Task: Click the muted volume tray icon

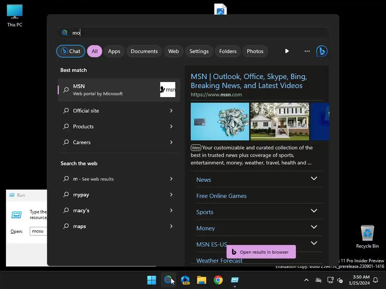Action: point(340,280)
